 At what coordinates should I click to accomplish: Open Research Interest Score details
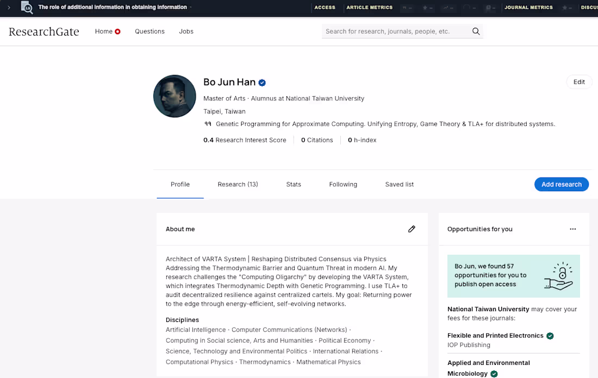(245, 140)
